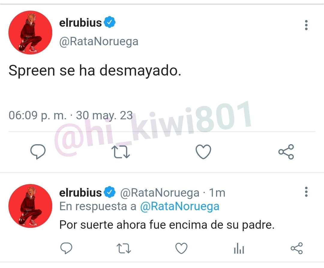Click the elrubius name on main tweet
Viewport: 324px width, 268px height.
click(x=81, y=23)
